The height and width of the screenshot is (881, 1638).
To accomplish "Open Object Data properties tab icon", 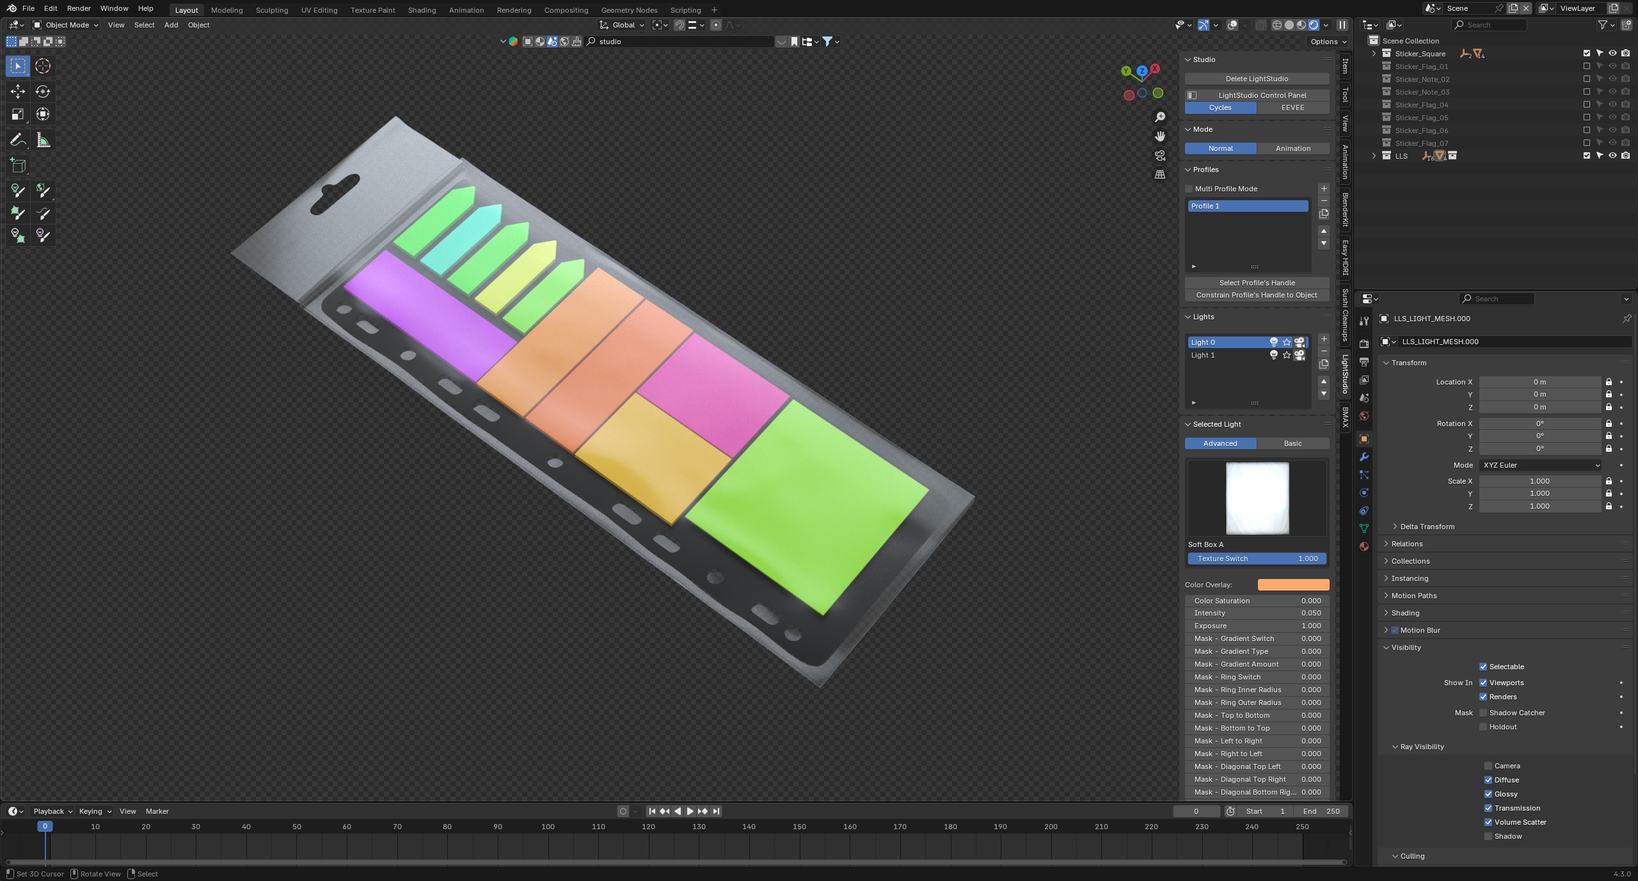I will 1364,528.
